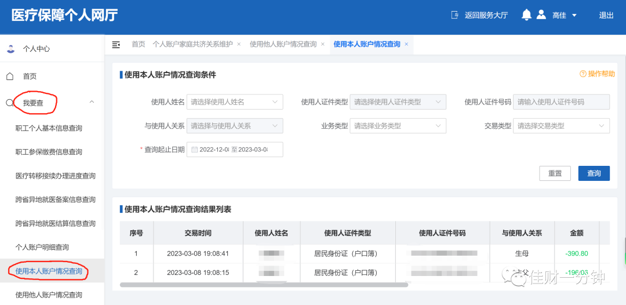Open the 使用人姓名 dropdown

click(x=235, y=102)
